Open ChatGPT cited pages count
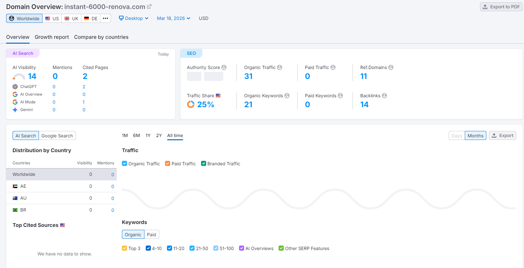This screenshot has height=268, width=524. pos(84,87)
